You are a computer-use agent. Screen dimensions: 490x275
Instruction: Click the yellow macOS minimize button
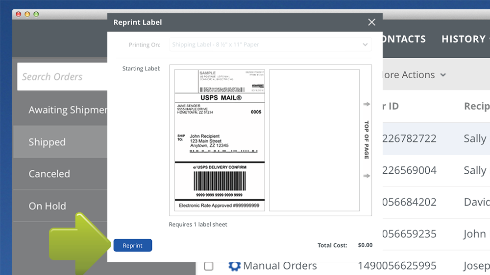[27, 14]
